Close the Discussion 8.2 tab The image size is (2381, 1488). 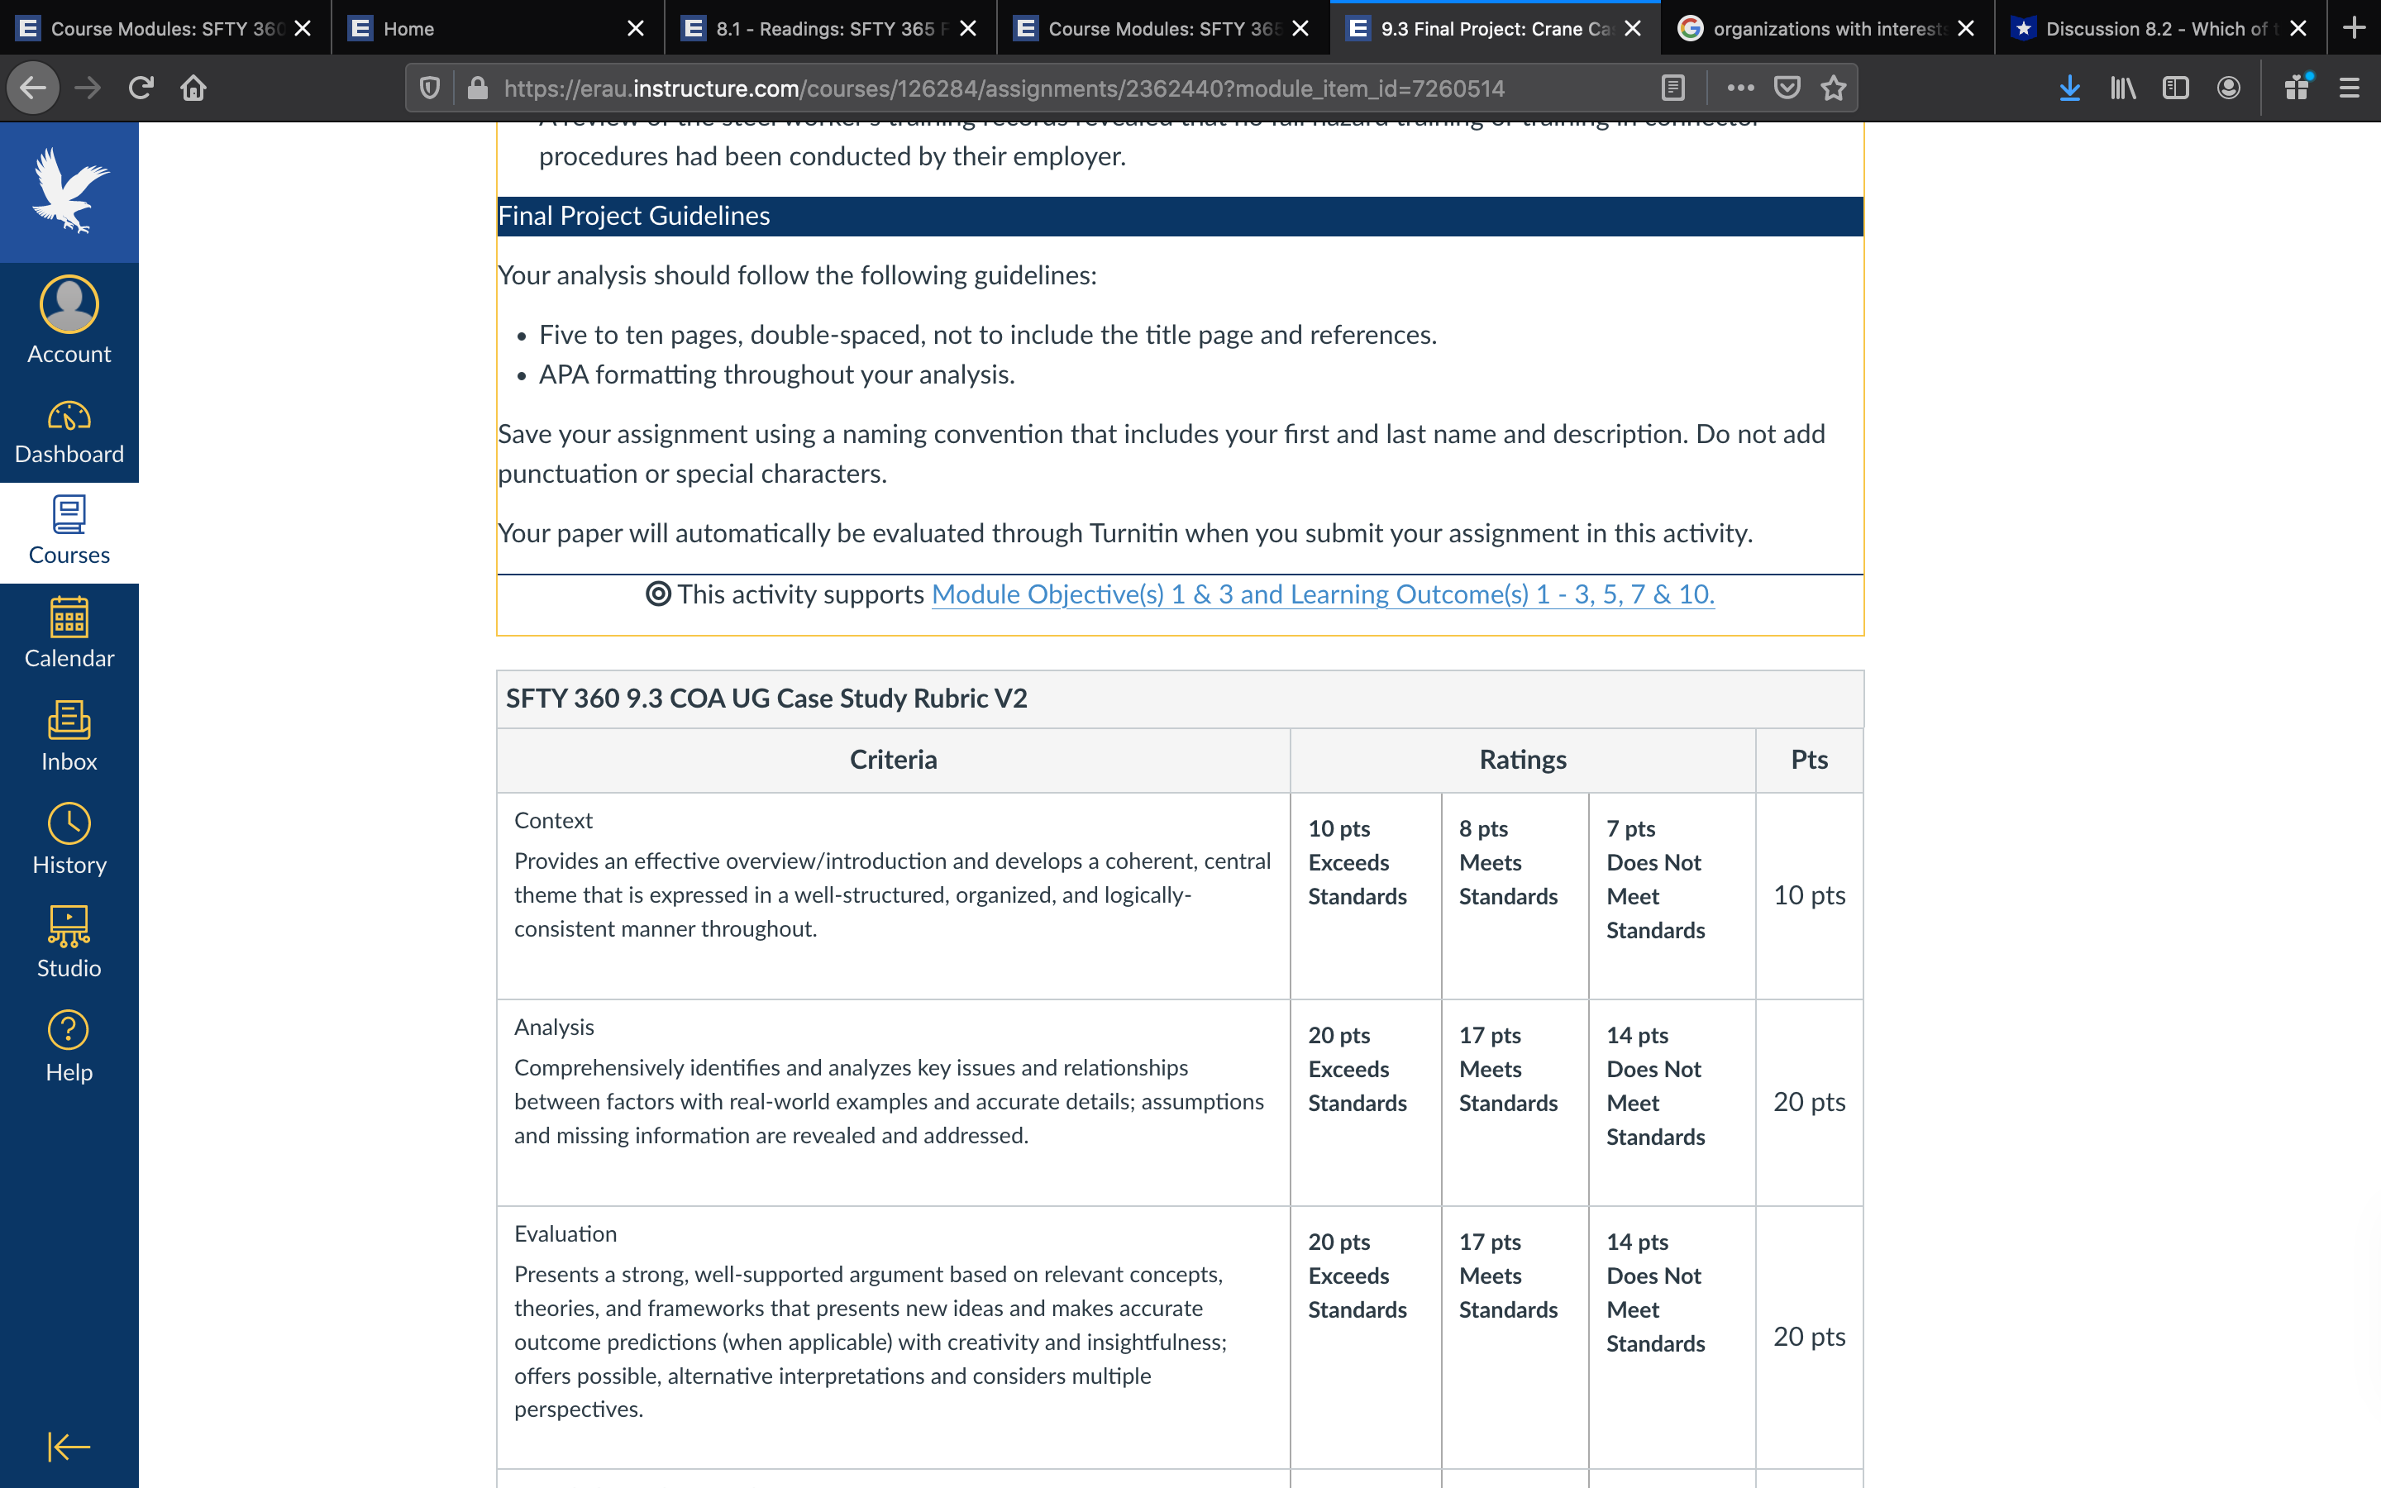tap(2298, 29)
